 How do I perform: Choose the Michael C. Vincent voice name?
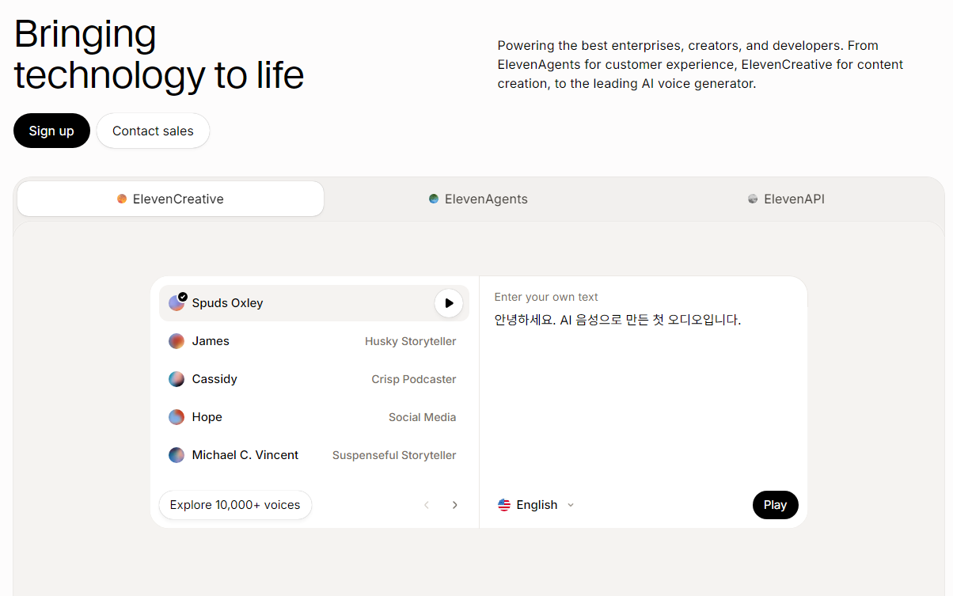[245, 455]
